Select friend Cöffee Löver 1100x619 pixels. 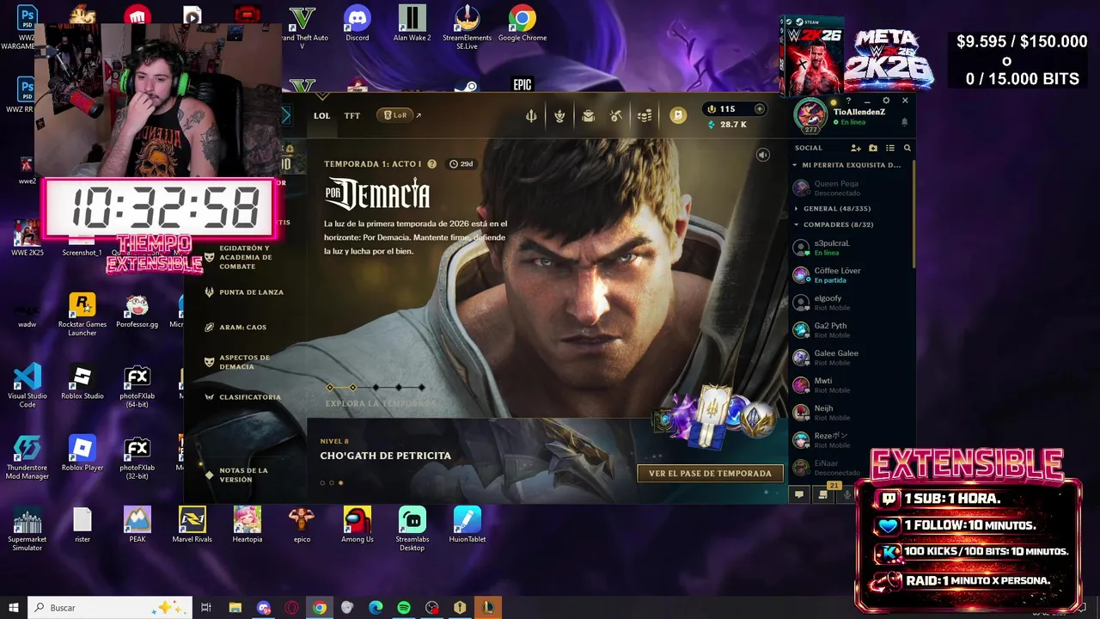coord(851,275)
